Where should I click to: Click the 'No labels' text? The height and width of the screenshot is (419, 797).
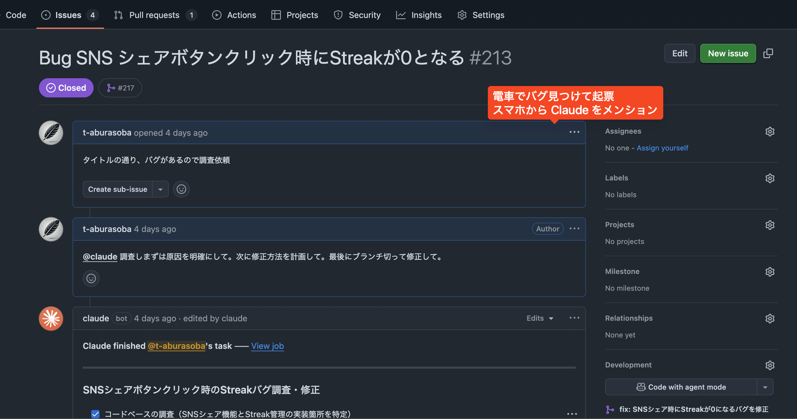[621, 195]
